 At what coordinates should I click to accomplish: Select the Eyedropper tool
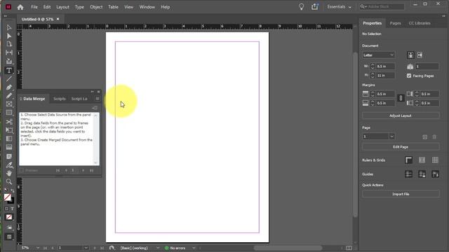(9, 165)
